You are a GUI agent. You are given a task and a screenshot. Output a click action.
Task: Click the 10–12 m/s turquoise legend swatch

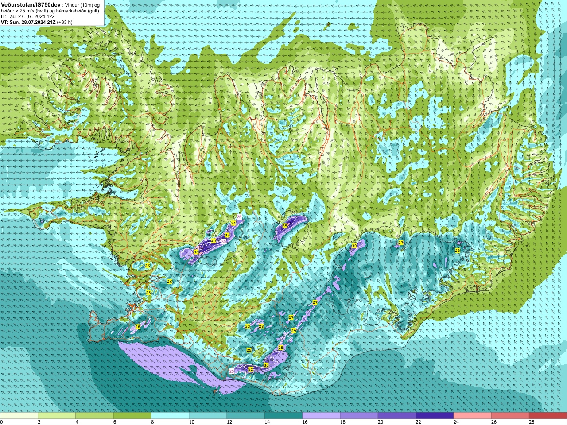(x=208, y=416)
